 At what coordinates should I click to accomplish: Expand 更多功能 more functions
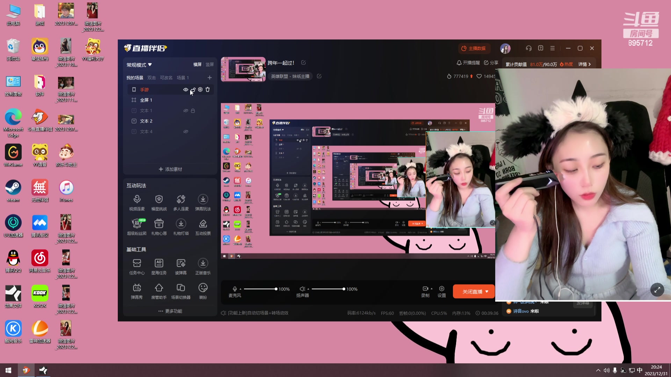170,311
